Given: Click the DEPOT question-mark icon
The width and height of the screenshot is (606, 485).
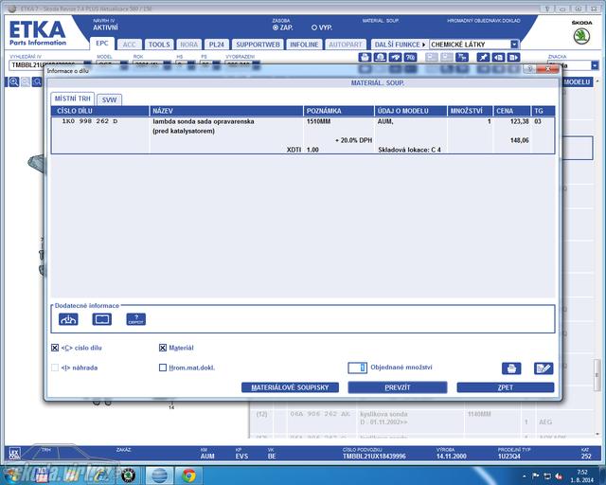Looking at the screenshot, I should pyautogui.click(x=136, y=319).
